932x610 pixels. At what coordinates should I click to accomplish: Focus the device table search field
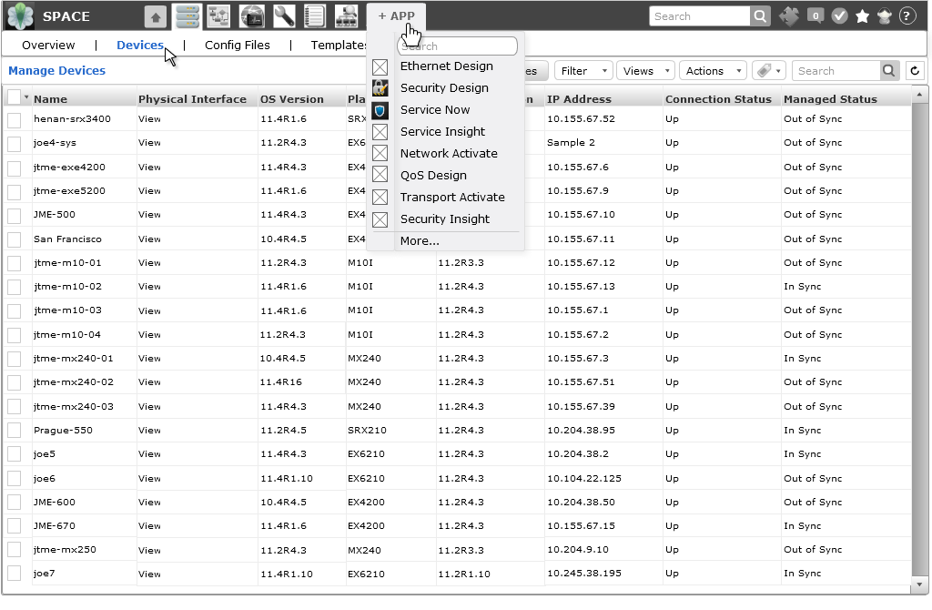(836, 71)
